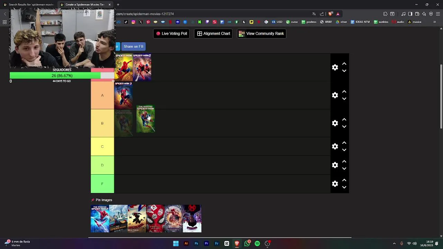The height and width of the screenshot is (249, 443).
Task: Open the USD bookmark
Action: [x=277, y=22]
